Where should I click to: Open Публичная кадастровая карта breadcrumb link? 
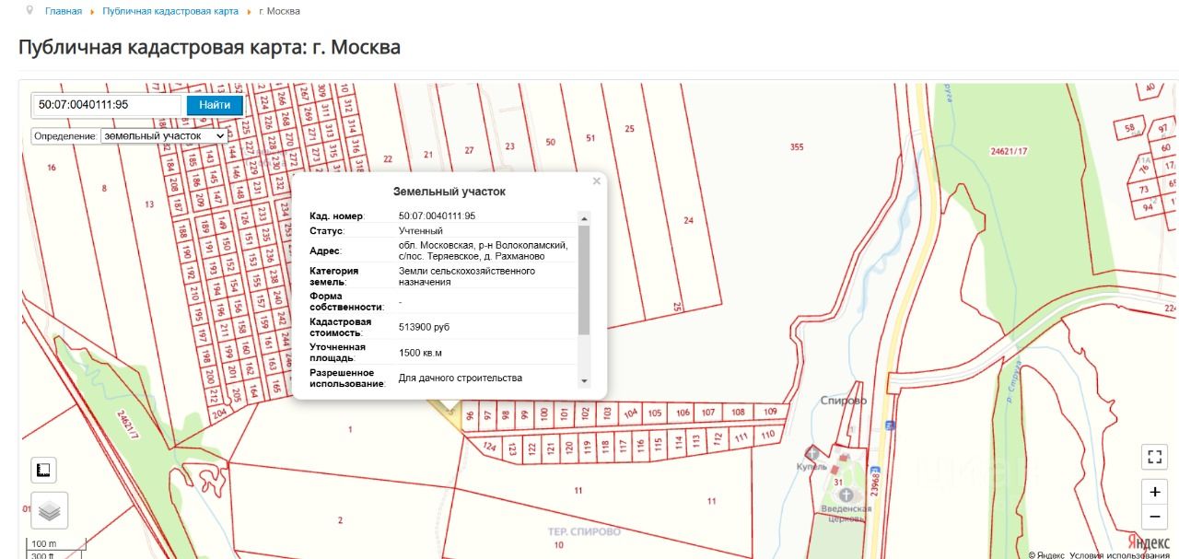pos(170,11)
